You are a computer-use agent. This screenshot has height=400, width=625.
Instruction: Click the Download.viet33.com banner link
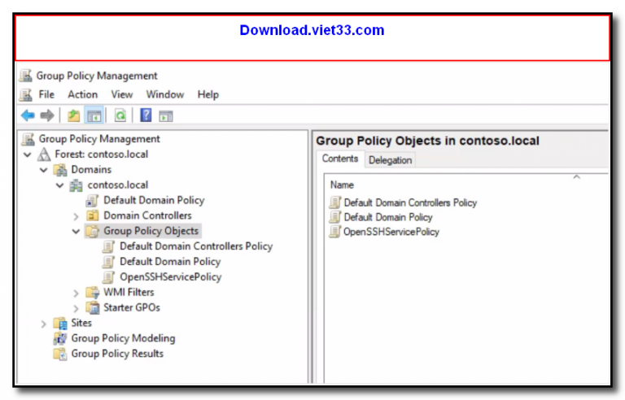click(x=312, y=31)
